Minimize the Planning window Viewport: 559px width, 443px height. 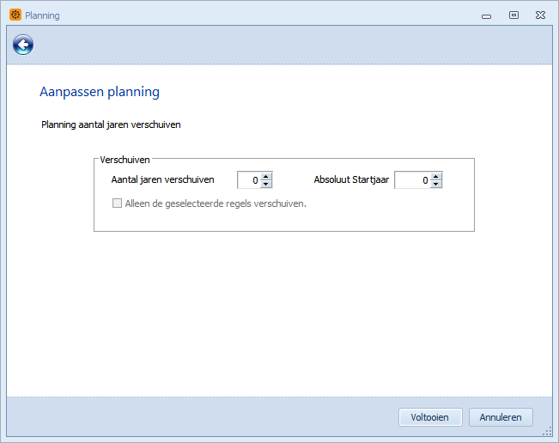(x=486, y=16)
